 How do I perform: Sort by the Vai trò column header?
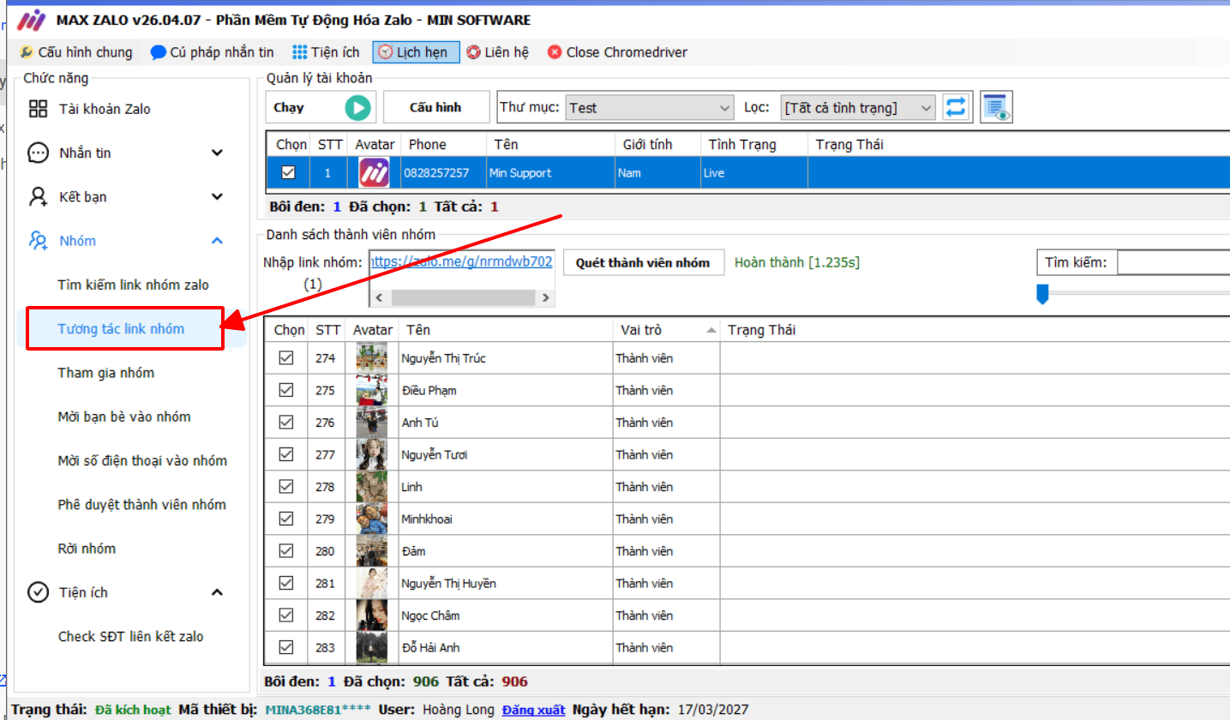point(666,330)
